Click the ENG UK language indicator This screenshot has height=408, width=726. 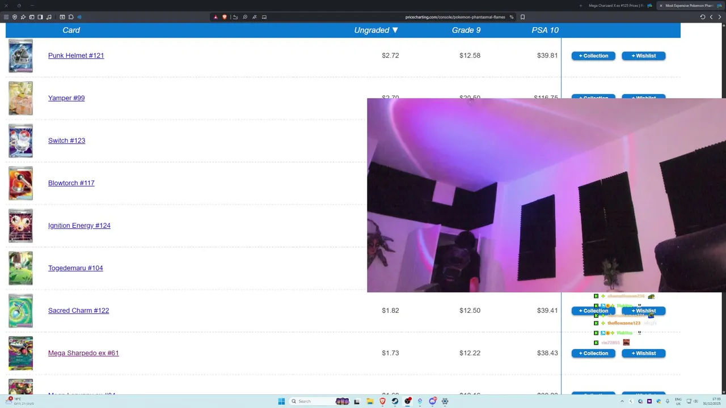click(678, 401)
